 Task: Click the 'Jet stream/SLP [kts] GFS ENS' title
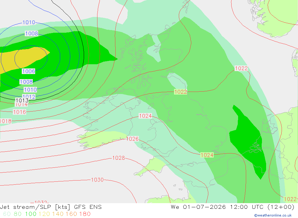pos(51,207)
